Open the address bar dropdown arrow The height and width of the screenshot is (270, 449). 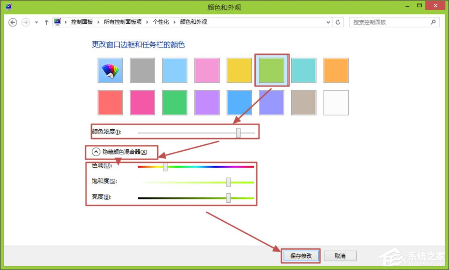pos(328,22)
